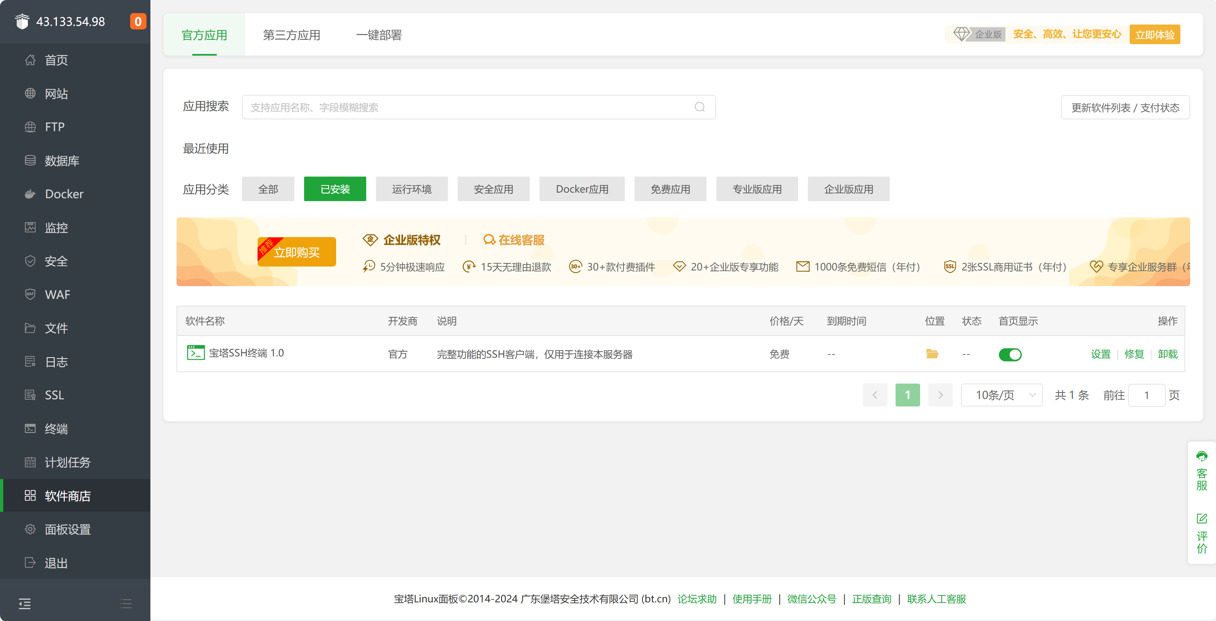Click the Docker whale icon in the sidebar
This screenshot has width=1216, height=621.
[x=30, y=194]
